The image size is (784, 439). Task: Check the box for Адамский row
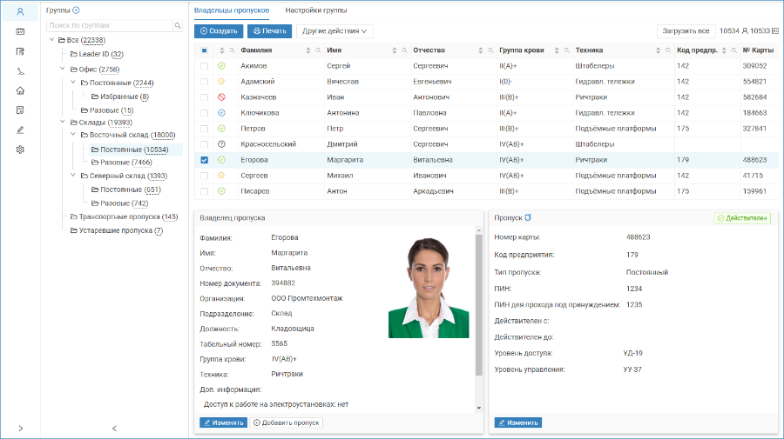[x=204, y=82]
